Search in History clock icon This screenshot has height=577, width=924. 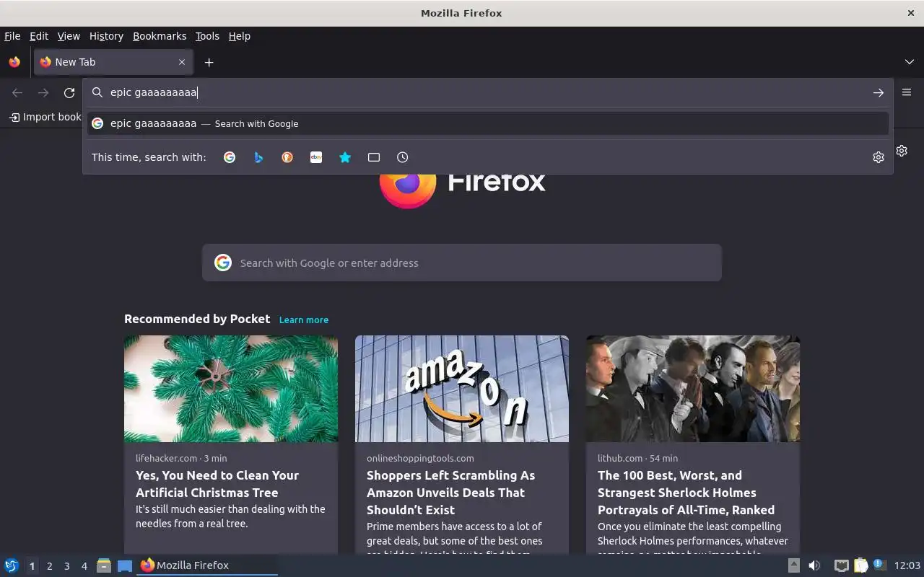point(403,157)
